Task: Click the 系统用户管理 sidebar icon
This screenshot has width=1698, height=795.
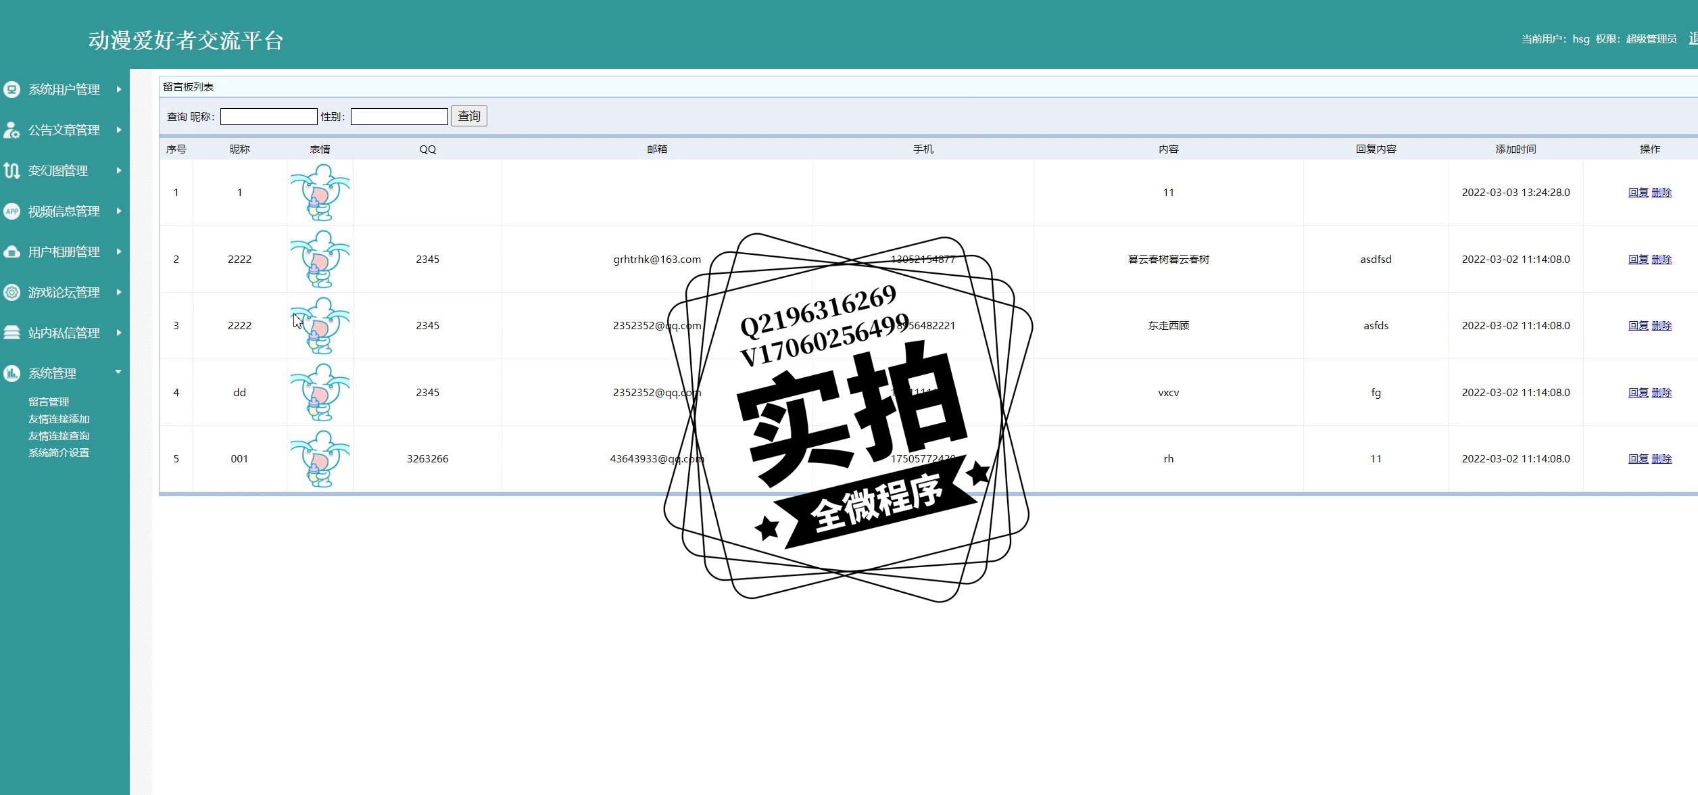Action: click(x=11, y=89)
